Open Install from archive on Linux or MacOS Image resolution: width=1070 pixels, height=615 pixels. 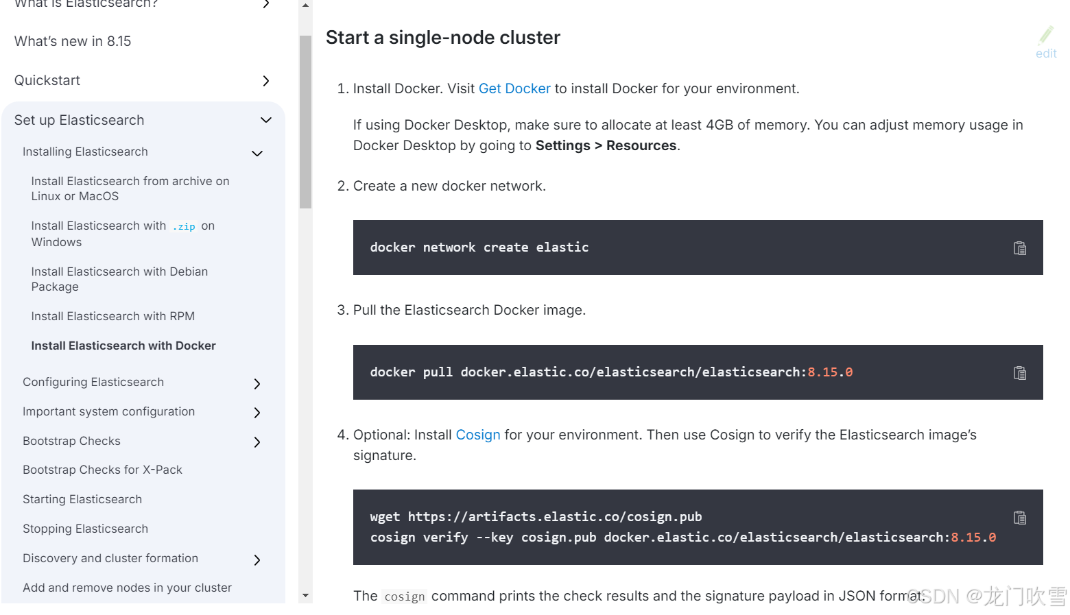130,189
